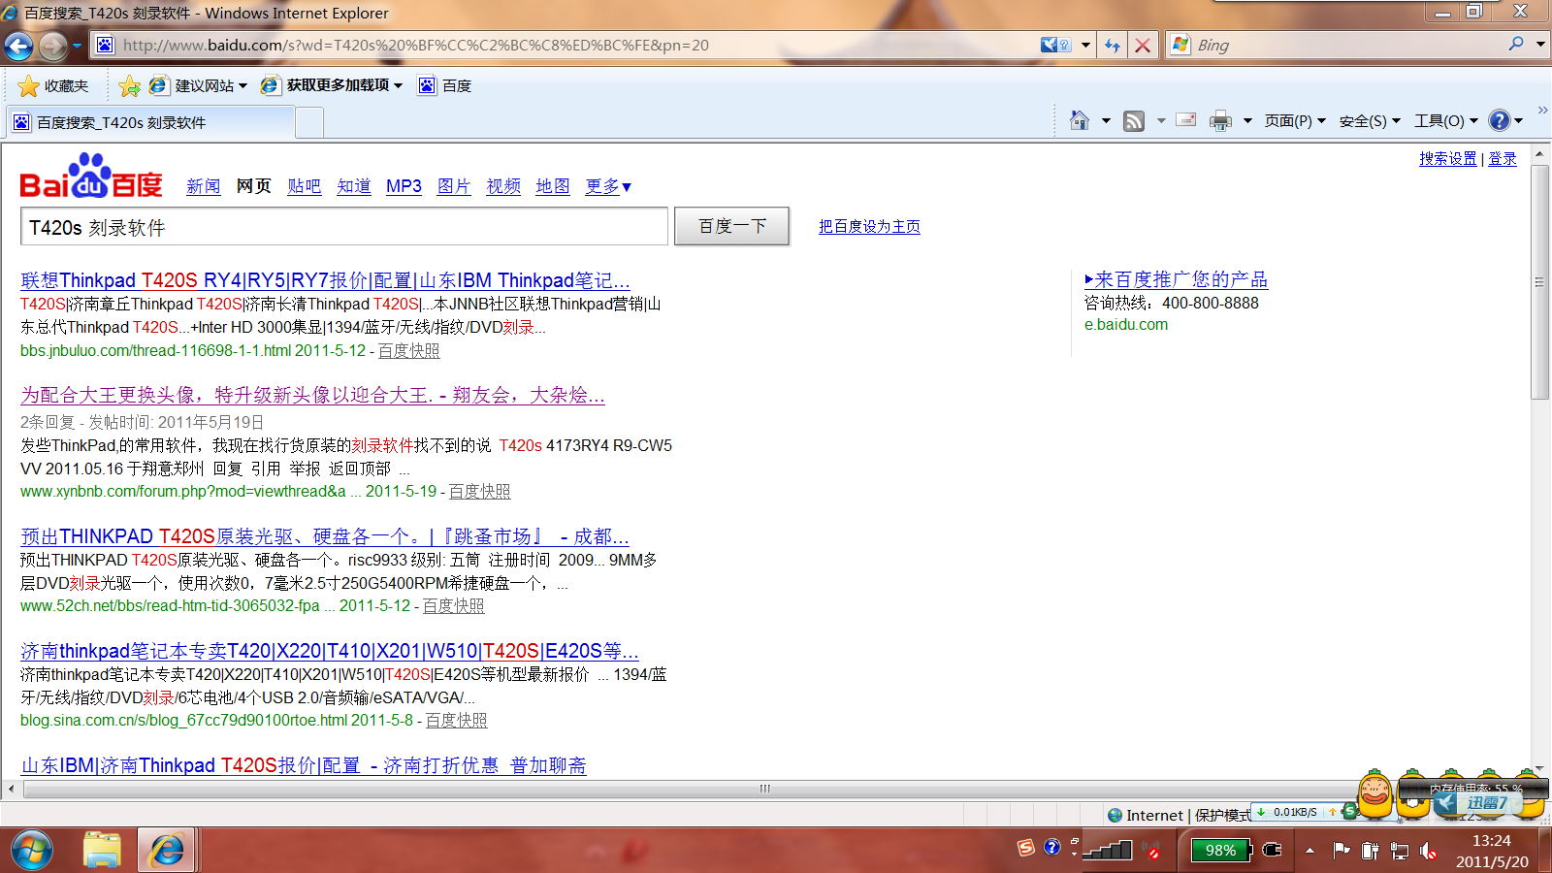Click the Home icon in command bar
The height and width of the screenshot is (873, 1552).
1079,120
